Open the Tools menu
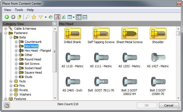Screen dimensions: 183x112 click(19, 10)
